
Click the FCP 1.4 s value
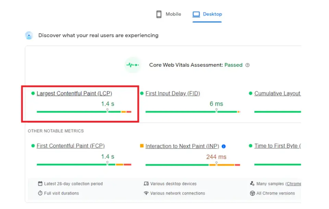click(x=108, y=156)
